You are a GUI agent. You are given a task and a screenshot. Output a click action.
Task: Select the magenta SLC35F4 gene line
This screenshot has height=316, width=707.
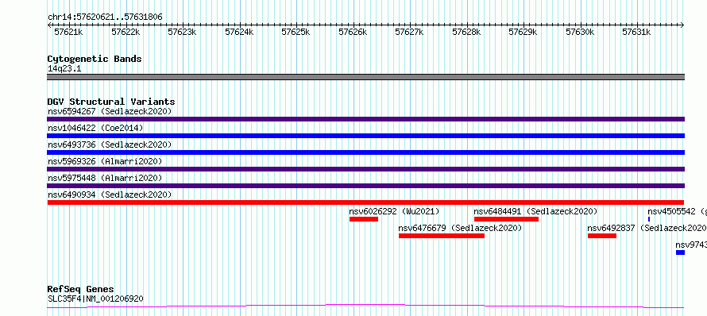point(365,306)
